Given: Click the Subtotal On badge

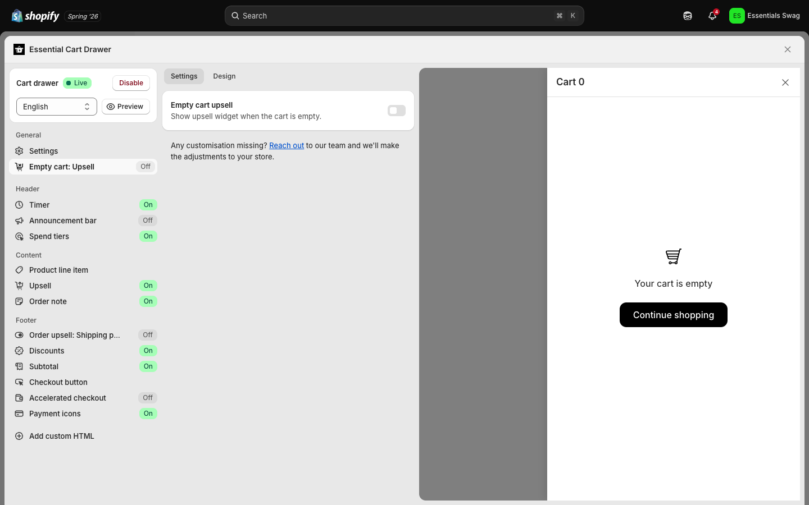Looking at the screenshot, I should [x=148, y=366].
